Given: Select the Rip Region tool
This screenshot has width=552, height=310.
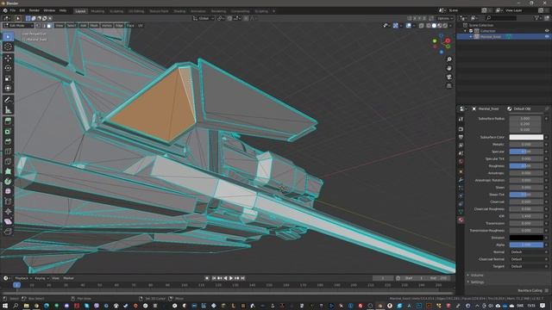Looking at the screenshot, I should (x=8, y=232).
